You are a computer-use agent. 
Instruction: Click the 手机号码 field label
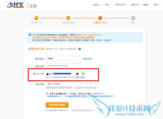pyautogui.click(x=40, y=84)
